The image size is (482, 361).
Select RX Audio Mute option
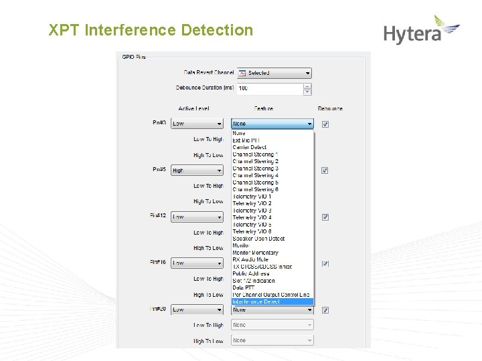pyautogui.click(x=272, y=259)
